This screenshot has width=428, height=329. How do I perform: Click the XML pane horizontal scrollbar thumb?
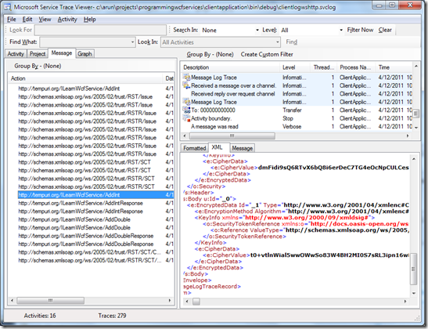click(x=196, y=302)
